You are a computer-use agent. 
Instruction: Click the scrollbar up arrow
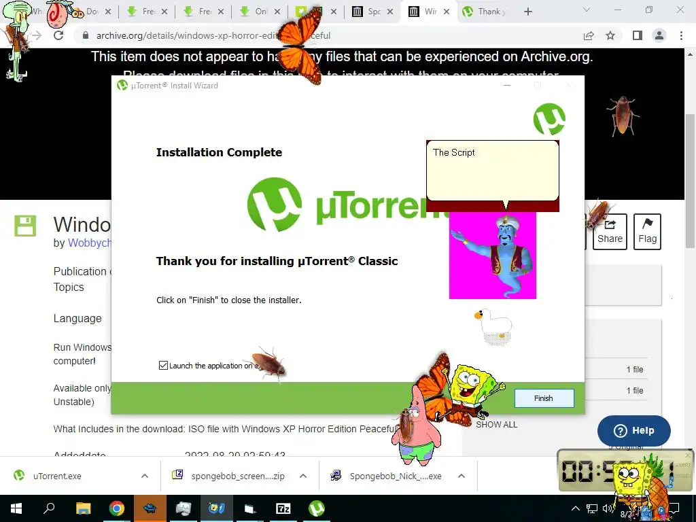point(690,54)
